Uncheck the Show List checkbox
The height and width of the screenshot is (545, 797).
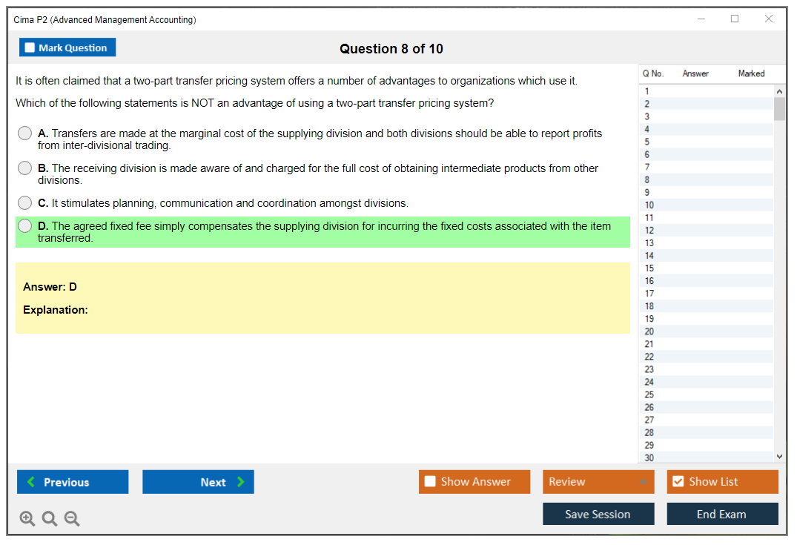678,482
